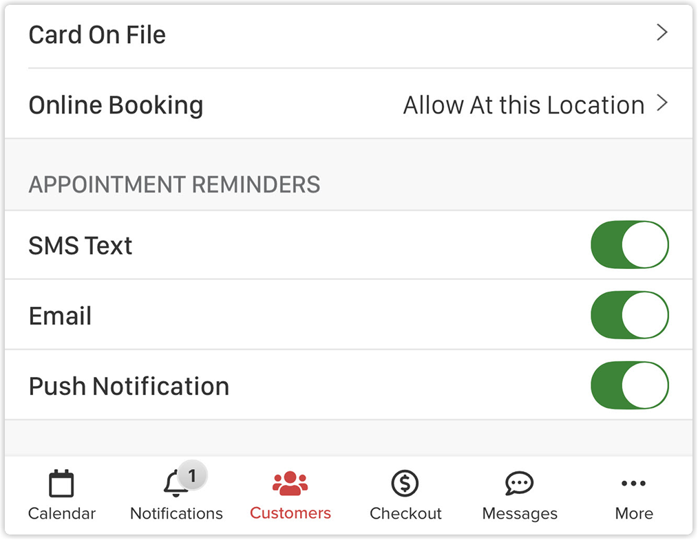Tap the Notifications bell icon

pyautogui.click(x=176, y=484)
